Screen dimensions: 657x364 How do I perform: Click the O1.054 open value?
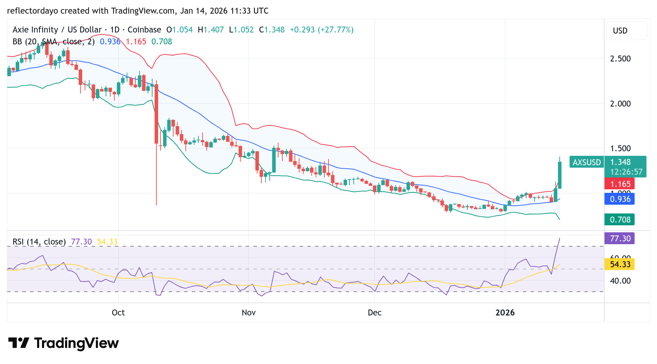(x=179, y=30)
